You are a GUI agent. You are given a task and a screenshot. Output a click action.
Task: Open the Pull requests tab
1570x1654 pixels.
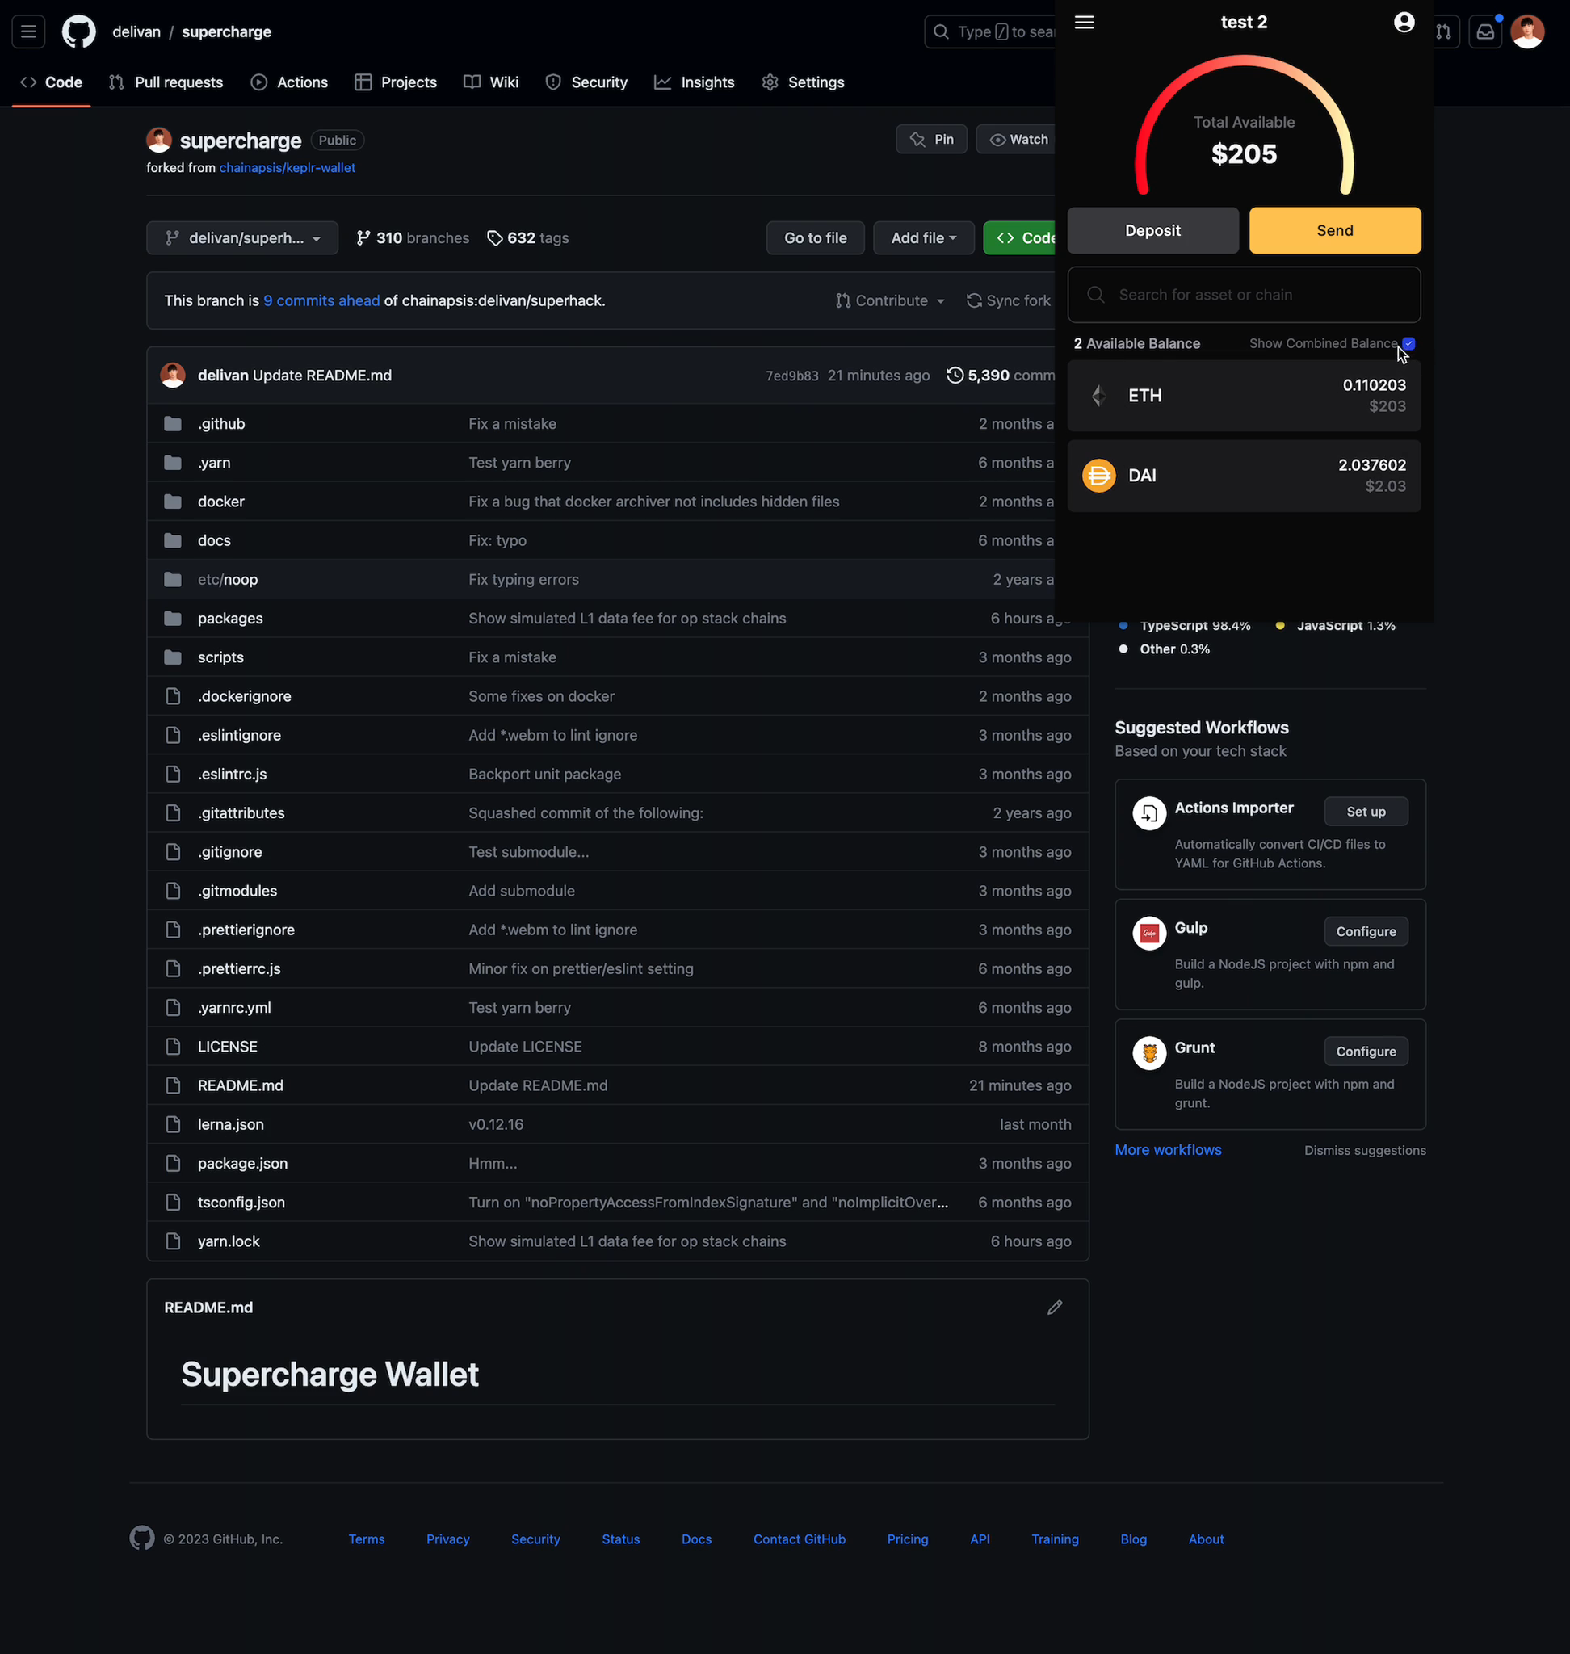(x=166, y=82)
